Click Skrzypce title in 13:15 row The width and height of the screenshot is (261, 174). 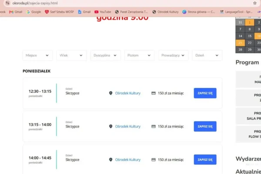tap(72, 127)
